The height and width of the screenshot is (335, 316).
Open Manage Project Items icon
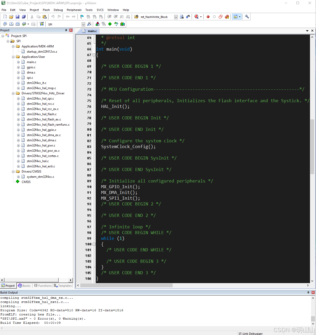[x=98, y=24]
